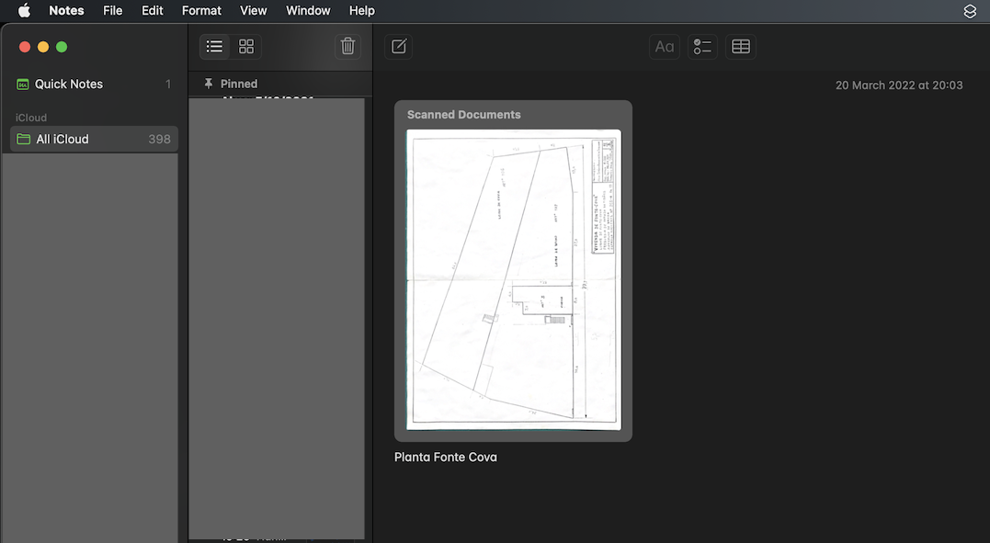Viewport: 990px width, 543px height.
Task: Delete the note with trash icon
Action: pyautogui.click(x=347, y=47)
